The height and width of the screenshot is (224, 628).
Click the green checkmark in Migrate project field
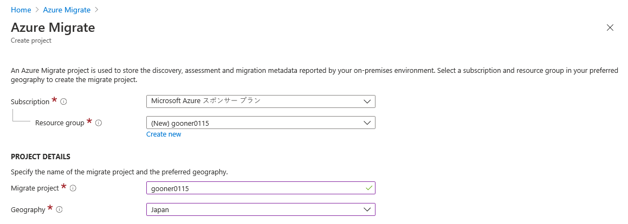[368, 188]
